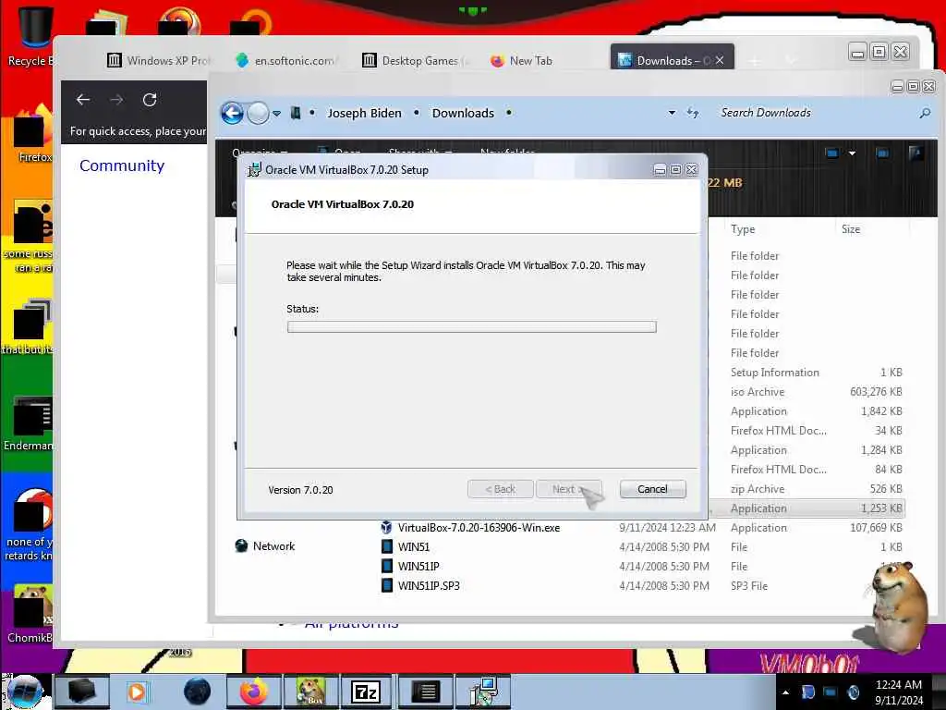Image resolution: width=946 pixels, height=710 pixels.
Task: Open media player taskbar icon
Action: (x=137, y=692)
